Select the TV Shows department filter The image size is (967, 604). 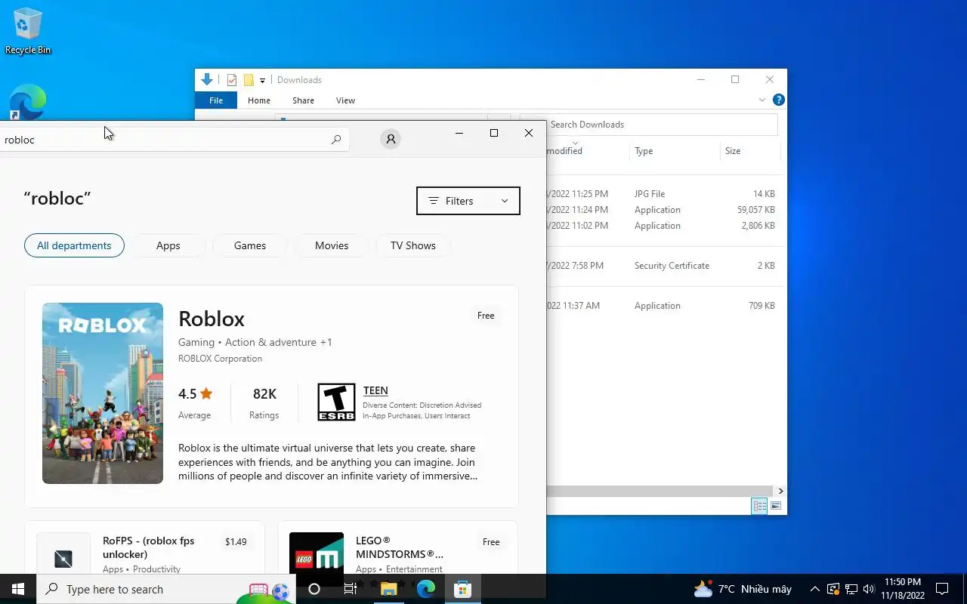413,245
